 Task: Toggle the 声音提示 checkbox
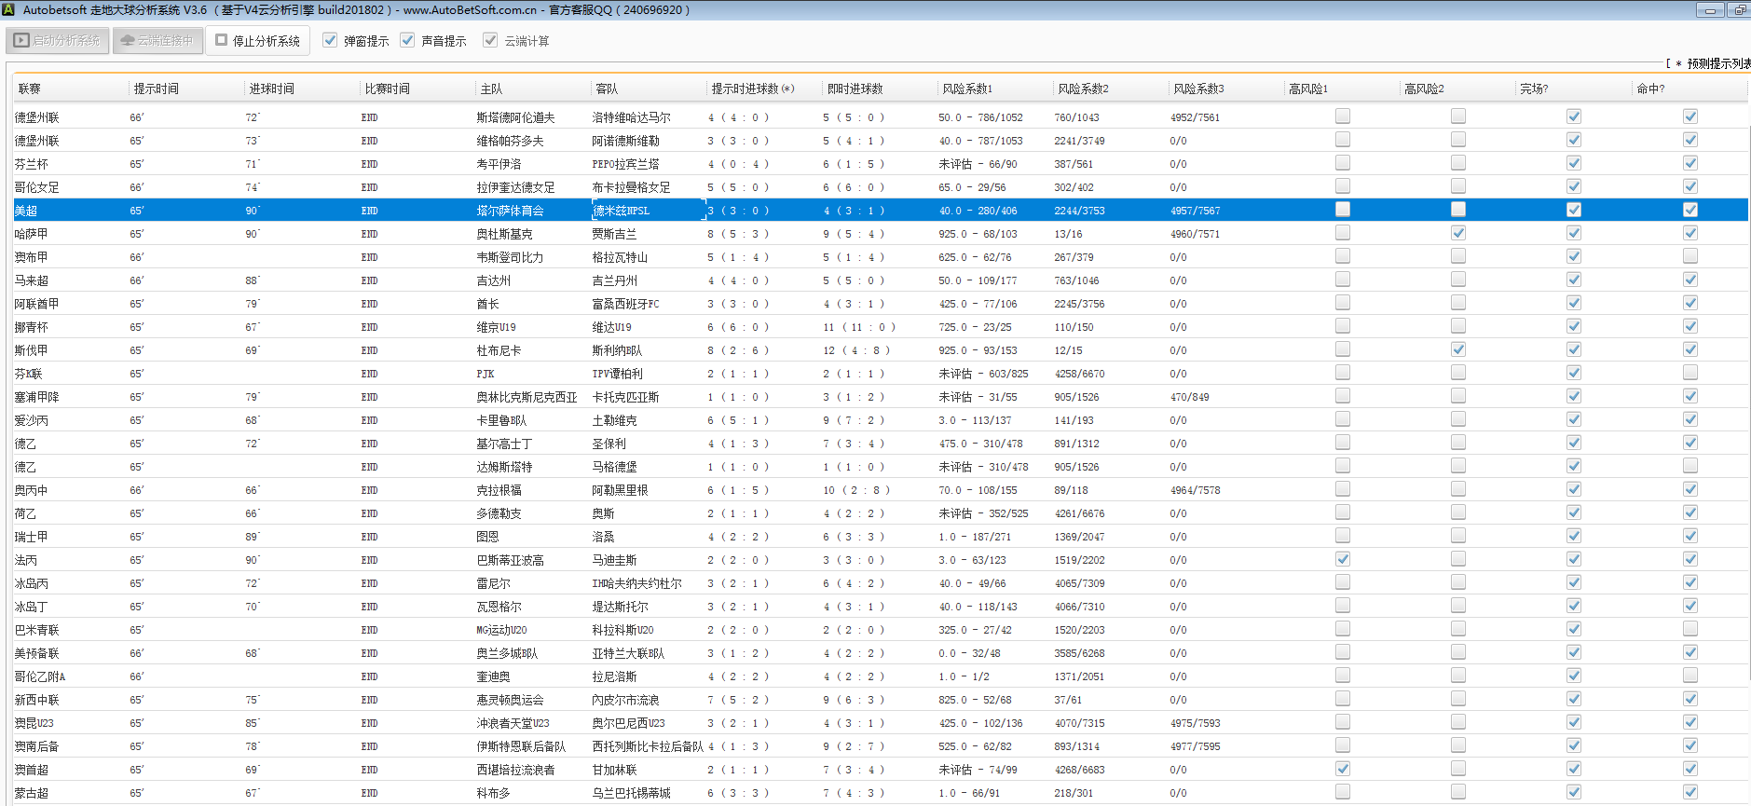click(407, 40)
